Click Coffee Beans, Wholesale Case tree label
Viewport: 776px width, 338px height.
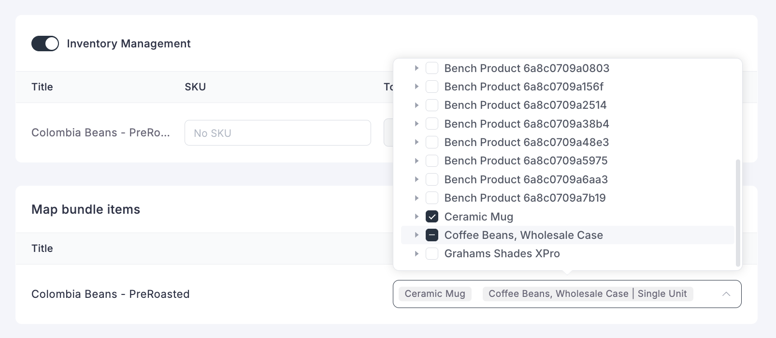click(x=523, y=235)
